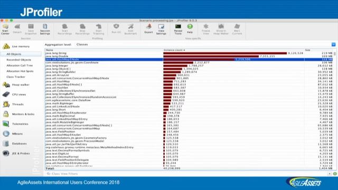
Task: Select the Recorded Objects view
Action: coord(19,60)
